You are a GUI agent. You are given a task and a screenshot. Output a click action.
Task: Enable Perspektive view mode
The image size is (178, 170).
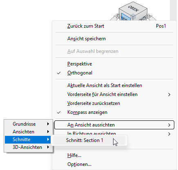(x=80, y=64)
